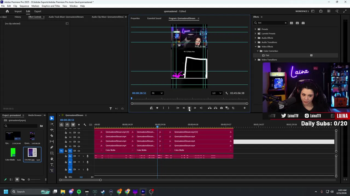Viewport: 350px width, 196px height.
Task: Stop playback in Program monitor
Action: tap(189, 108)
